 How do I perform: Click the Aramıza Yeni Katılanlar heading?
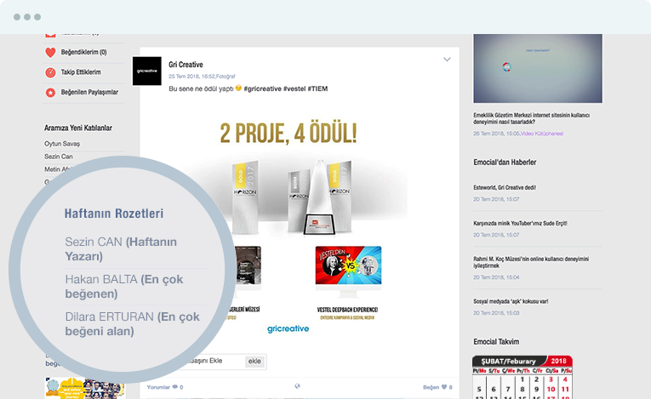pyautogui.click(x=78, y=128)
